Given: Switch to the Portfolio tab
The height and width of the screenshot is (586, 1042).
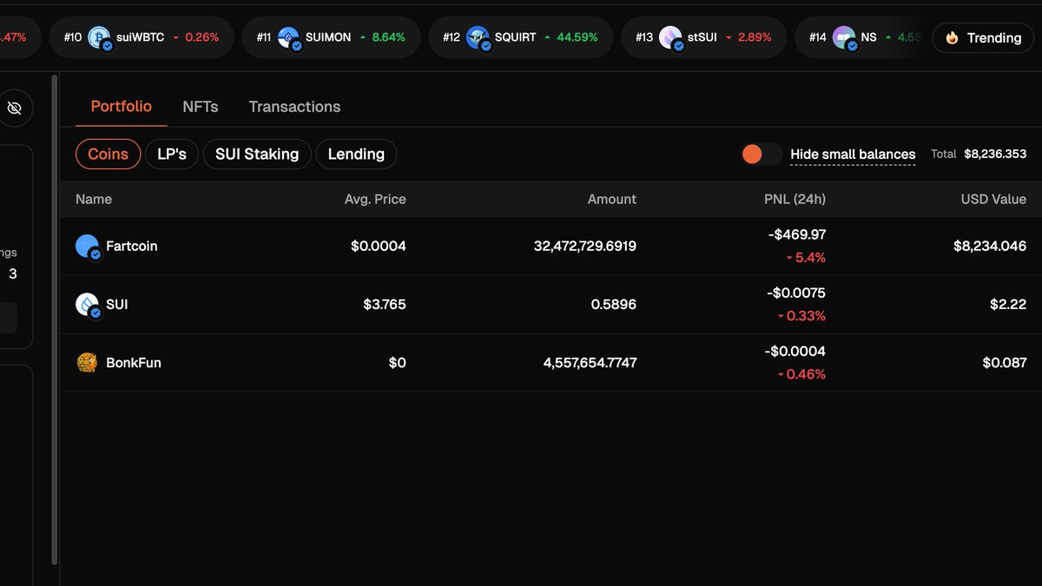Looking at the screenshot, I should tap(122, 107).
